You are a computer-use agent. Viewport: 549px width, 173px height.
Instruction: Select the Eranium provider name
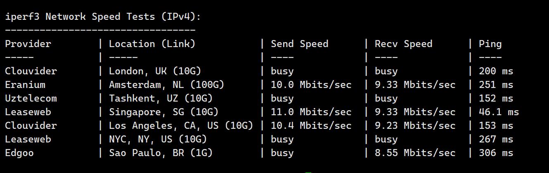click(x=25, y=85)
